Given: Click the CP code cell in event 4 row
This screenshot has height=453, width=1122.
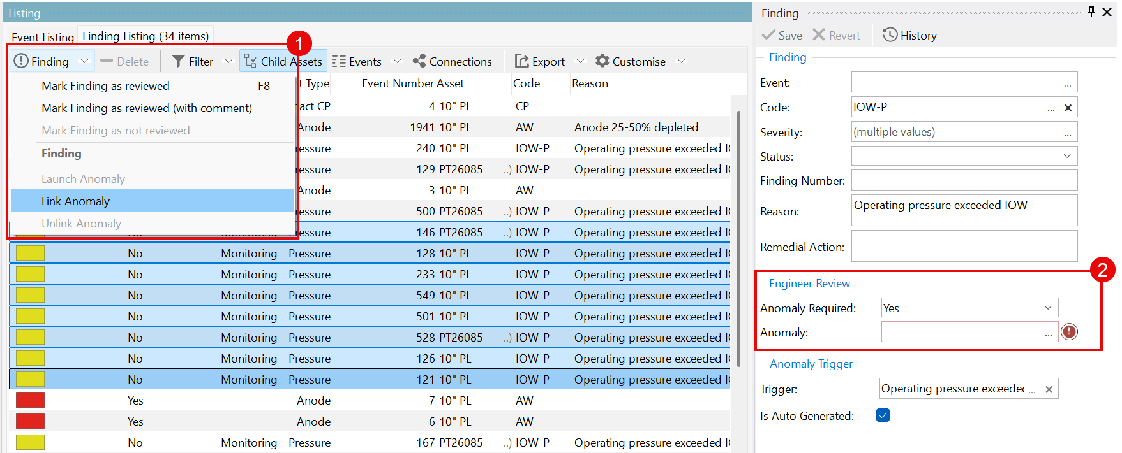Looking at the screenshot, I should click(x=522, y=106).
